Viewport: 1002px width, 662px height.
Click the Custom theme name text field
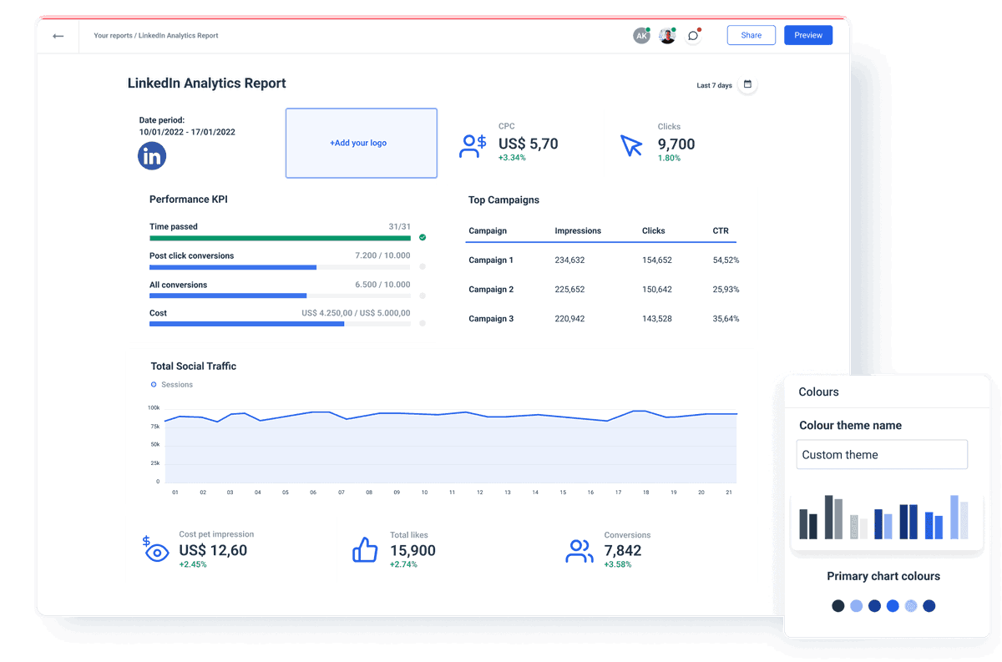pos(882,454)
